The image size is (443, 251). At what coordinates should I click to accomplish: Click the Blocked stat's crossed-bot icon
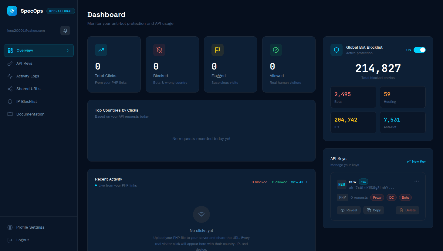tap(159, 50)
